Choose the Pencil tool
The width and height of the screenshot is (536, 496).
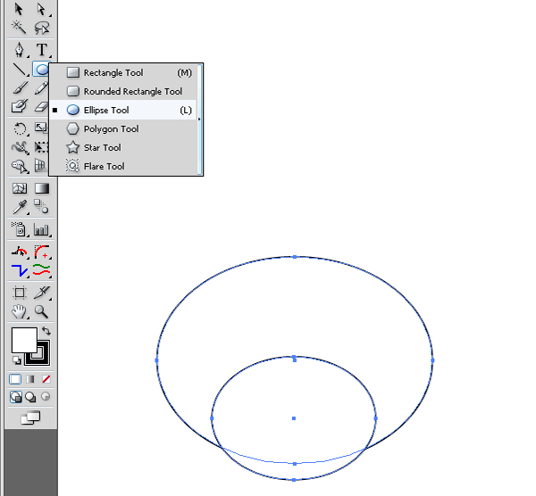point(41,87)
